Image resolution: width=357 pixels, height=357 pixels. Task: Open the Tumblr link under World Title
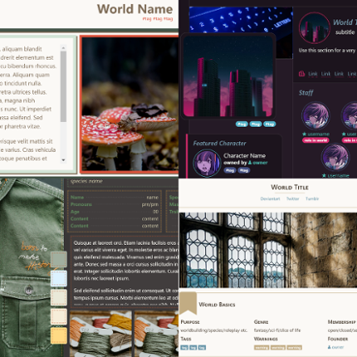coord(312,198)
